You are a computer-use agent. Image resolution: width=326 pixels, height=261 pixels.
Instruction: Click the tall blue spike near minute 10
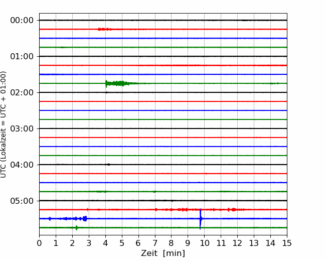(201, 219)
